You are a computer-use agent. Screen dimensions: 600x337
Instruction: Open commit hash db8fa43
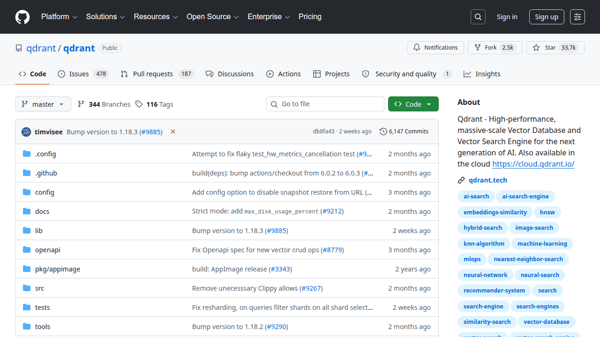point(324,132)
